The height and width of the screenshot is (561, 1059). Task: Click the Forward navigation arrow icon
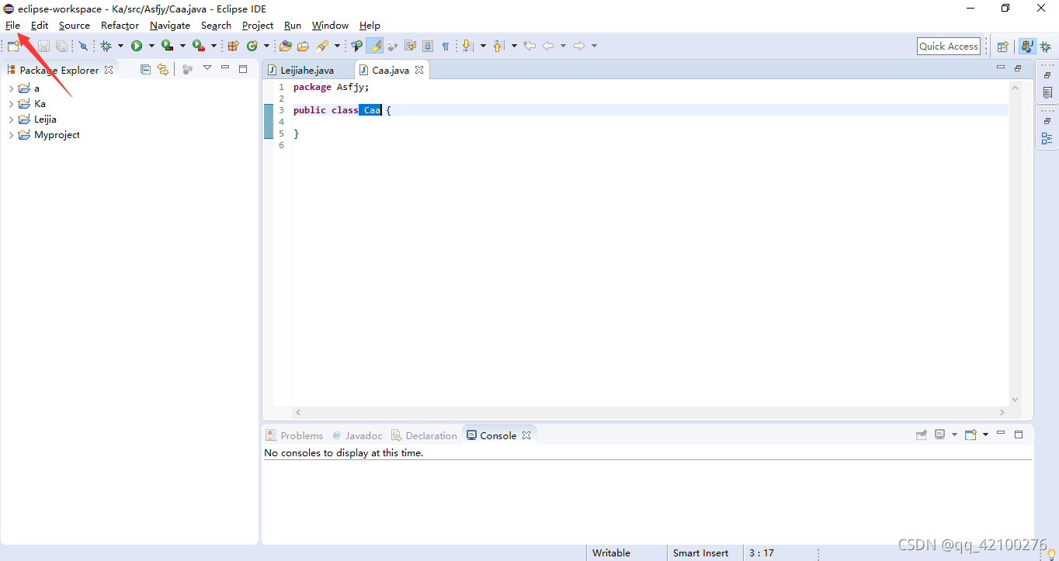(x=579, y=46)
